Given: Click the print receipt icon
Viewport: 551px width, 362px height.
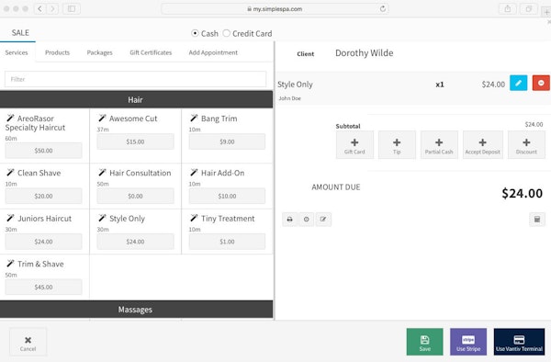Looking at the screenshot, I should 289,220.
